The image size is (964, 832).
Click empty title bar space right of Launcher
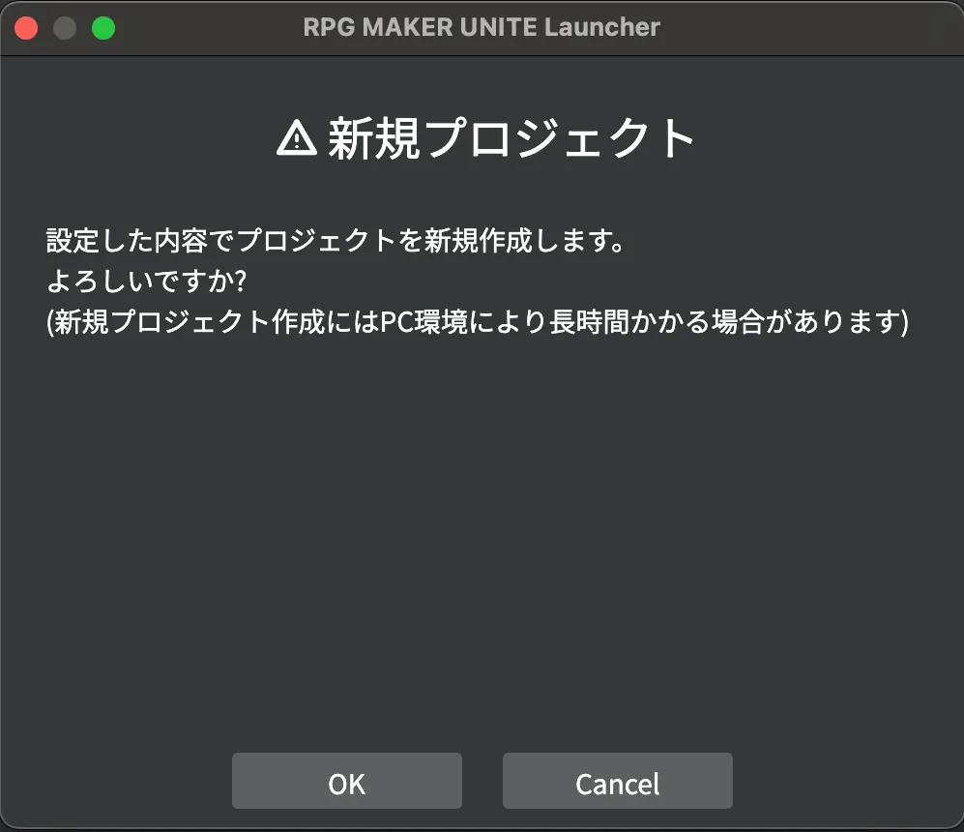click(800, 28)
